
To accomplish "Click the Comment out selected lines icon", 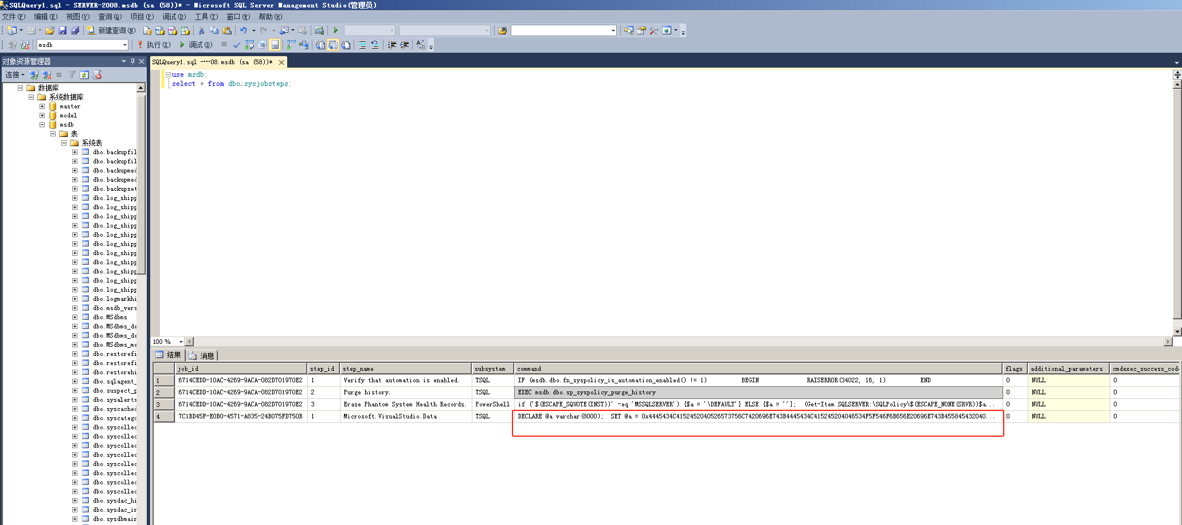I will [x=362, y=45].
